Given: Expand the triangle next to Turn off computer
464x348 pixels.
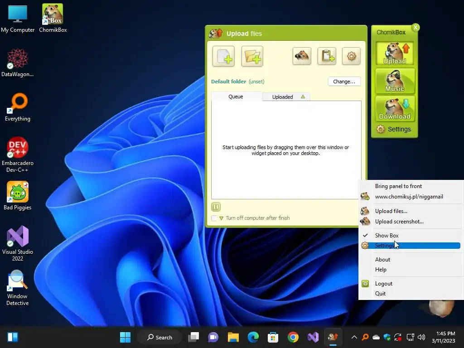Looking at the screenshot, I should pyautogui.click(x=221, y=218).
